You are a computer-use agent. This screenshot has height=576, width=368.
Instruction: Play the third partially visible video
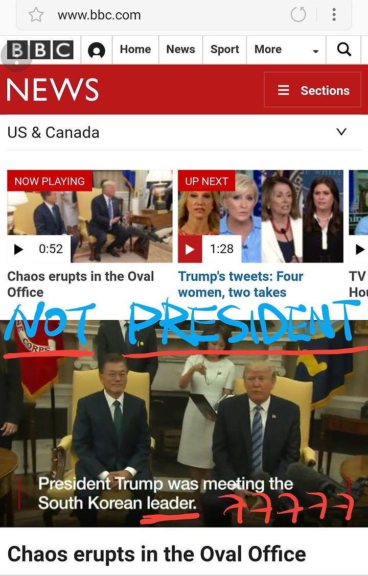click(x=359, y=249)
